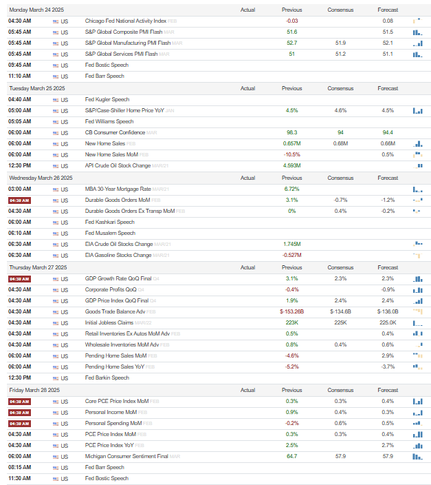The width and height of the screenshot is (431, 485).
Task: Open the Fed Kashkari Speech entry
Action: coord(109,222)
